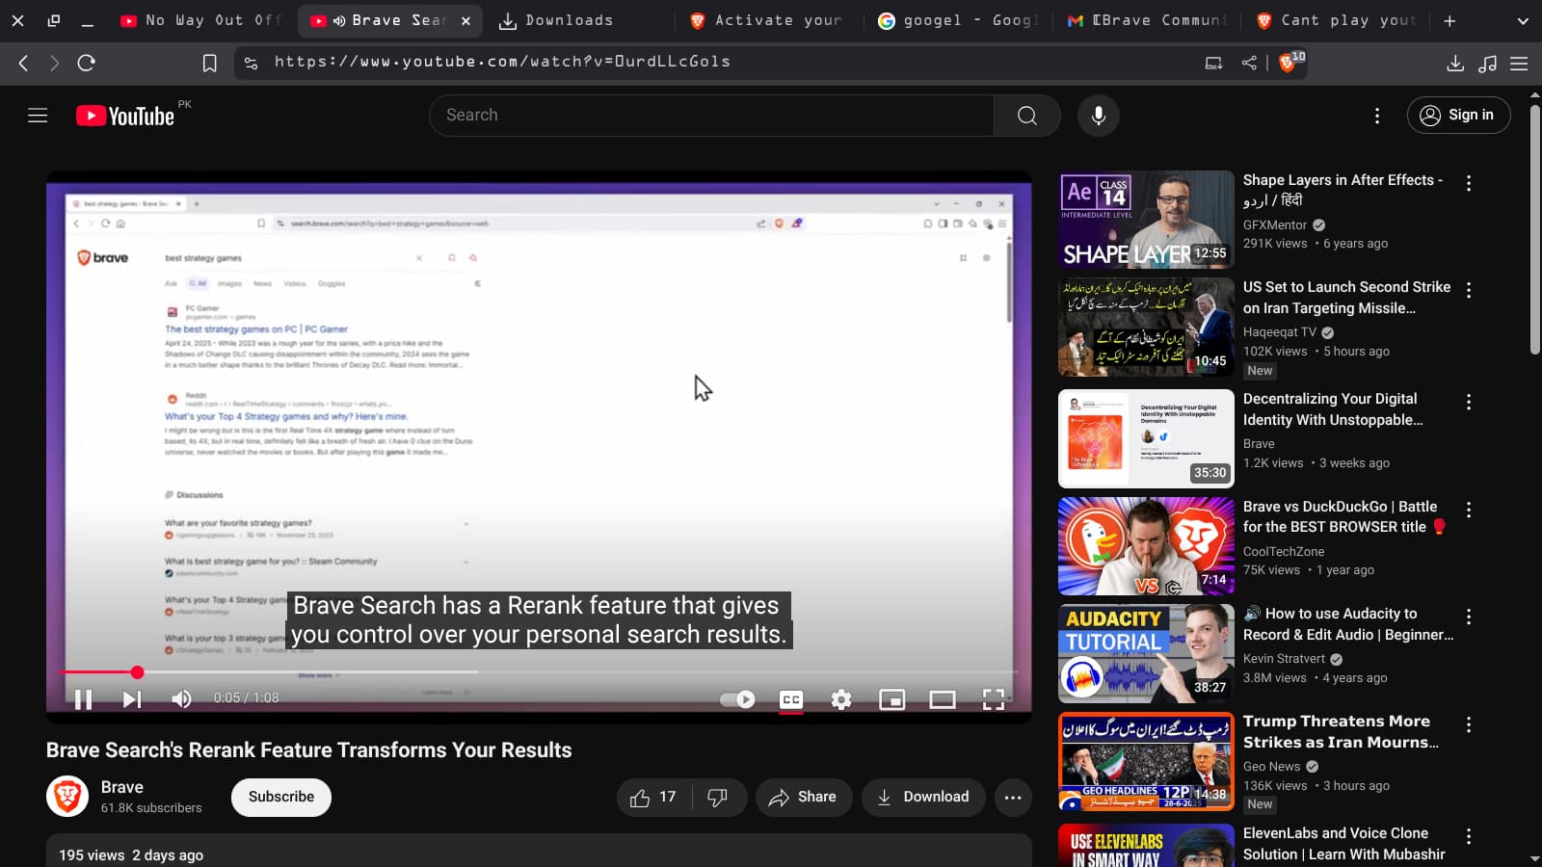Seek along the red video progress bar
The height and width of the screenshot is (867, 1542).
point(539,672)
